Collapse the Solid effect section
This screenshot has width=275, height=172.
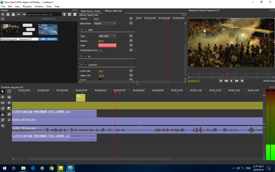click(81, 30)
